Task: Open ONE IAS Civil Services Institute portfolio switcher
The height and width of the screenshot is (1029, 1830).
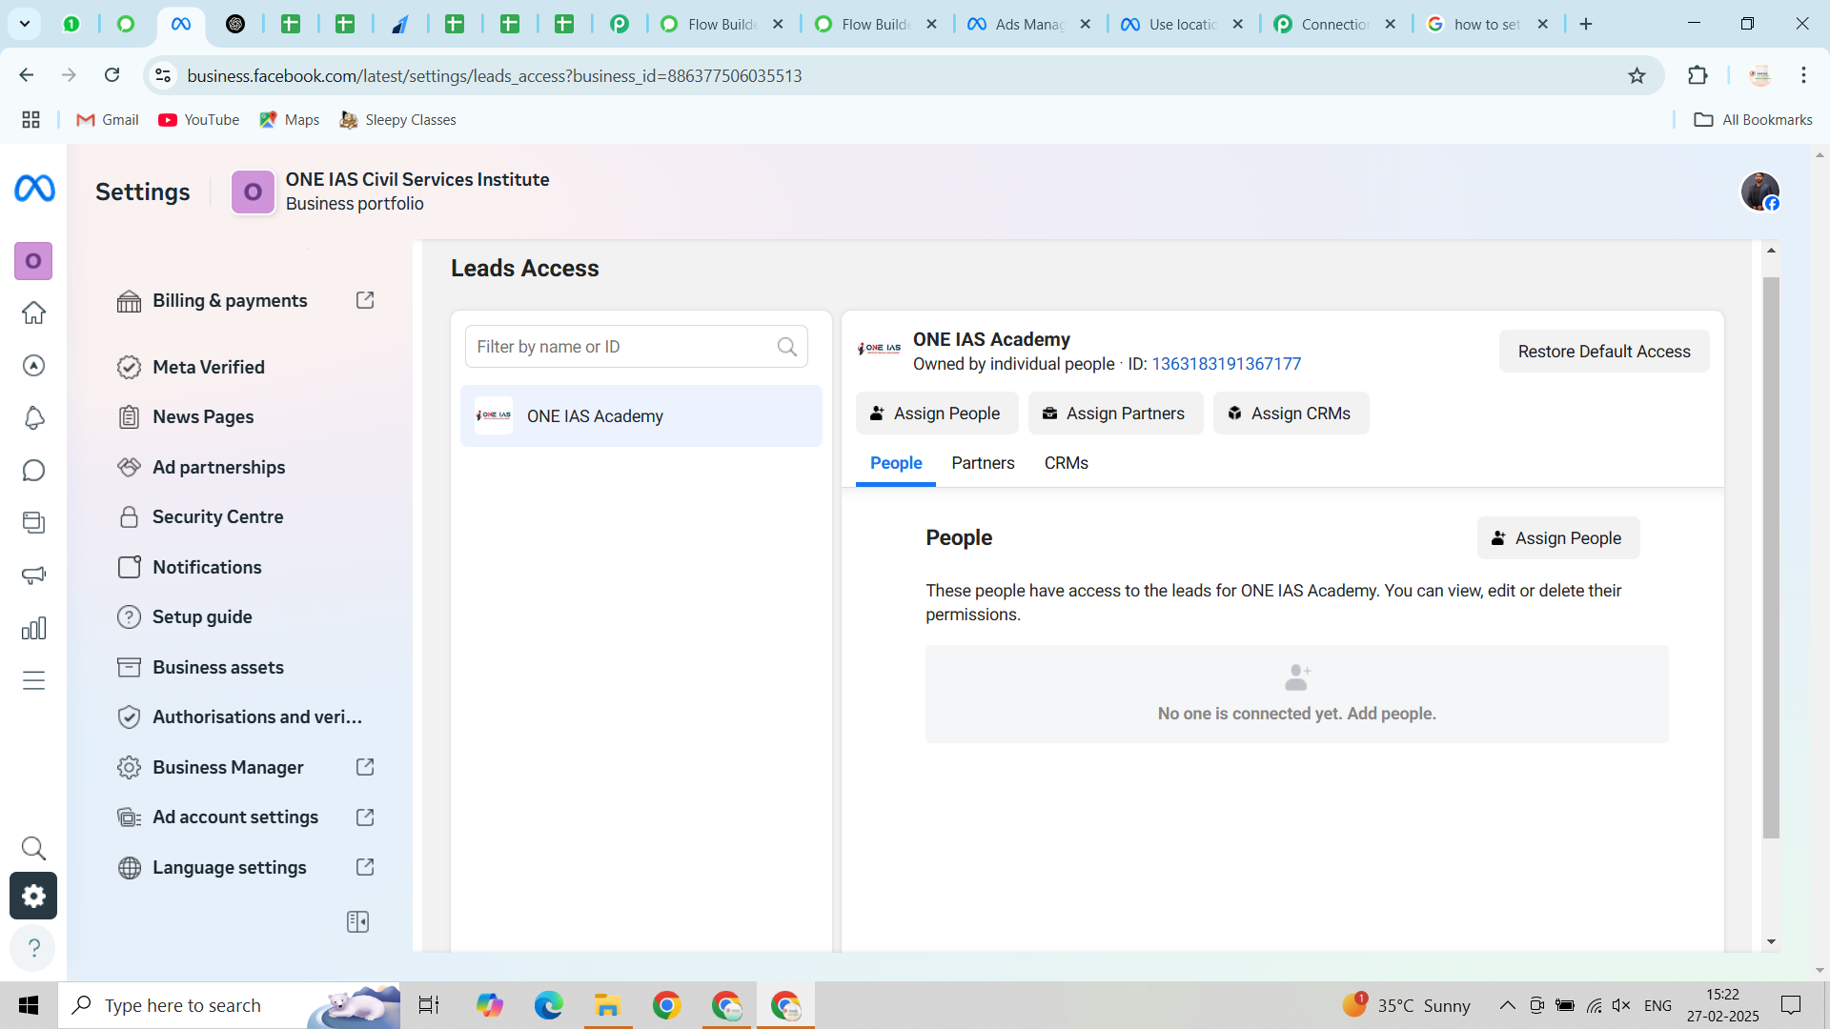Action: coord(391,192)
